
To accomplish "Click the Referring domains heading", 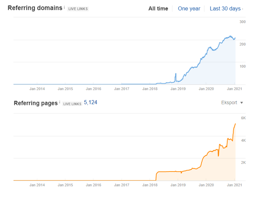I will (x=35, y=8).
